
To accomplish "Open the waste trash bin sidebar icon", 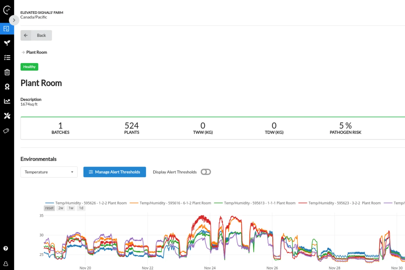I will pyautogui.click(x=7, y=72).
